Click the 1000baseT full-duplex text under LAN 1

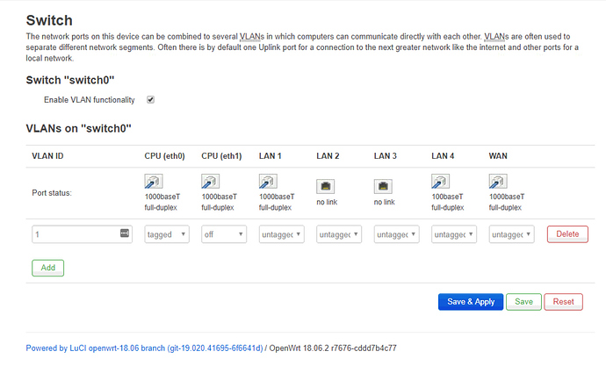point(277,202)
